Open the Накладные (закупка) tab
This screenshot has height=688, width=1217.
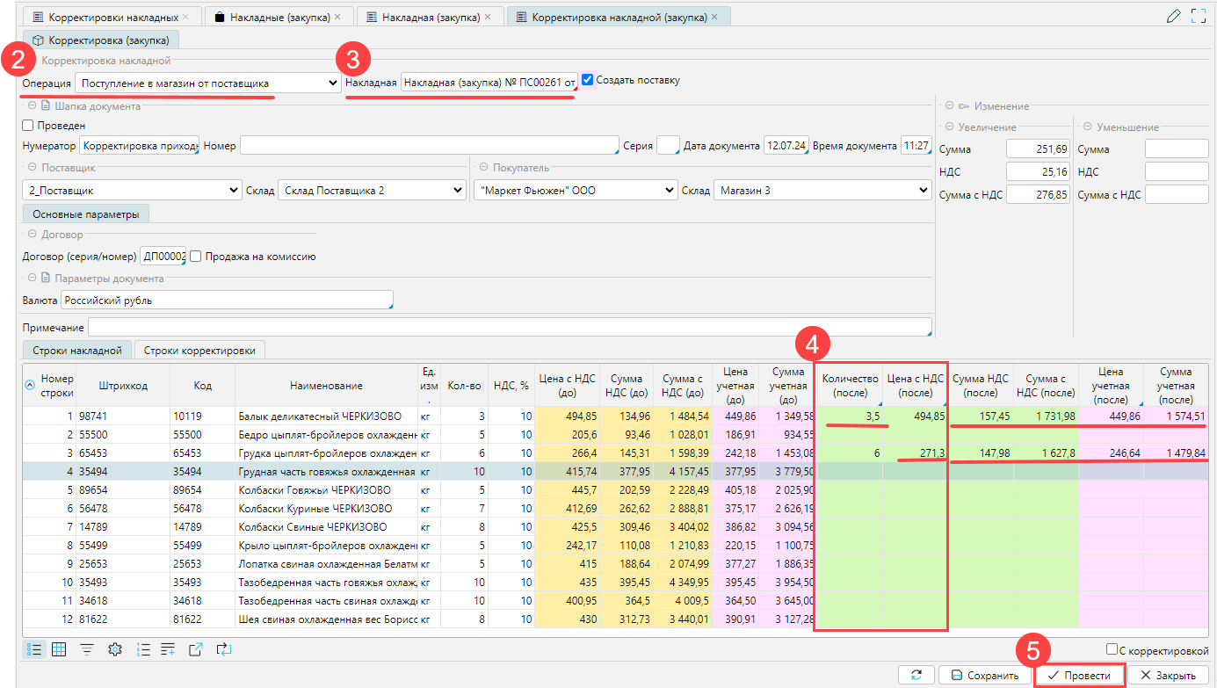coord(279,17)
